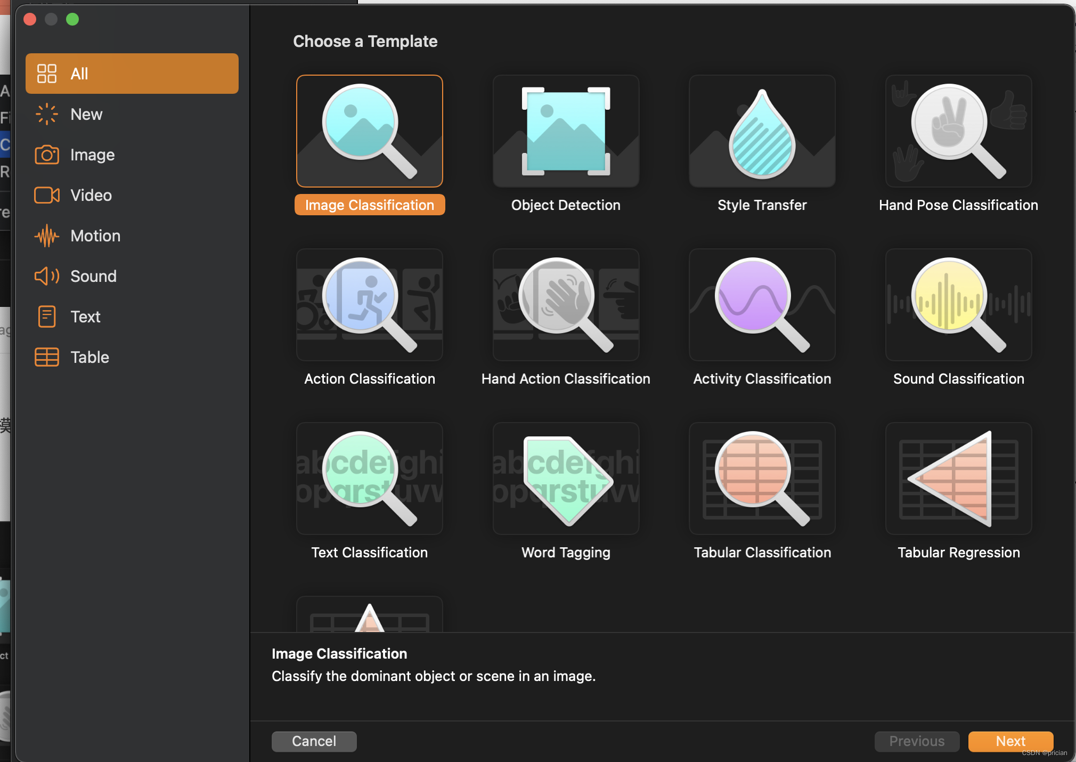Select the Tabular Classification template

coord(762,479)
